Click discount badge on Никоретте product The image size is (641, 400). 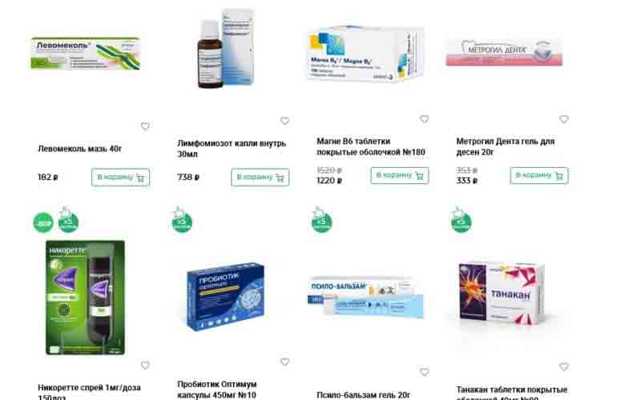pyautogui.click(x=43, y=223)
